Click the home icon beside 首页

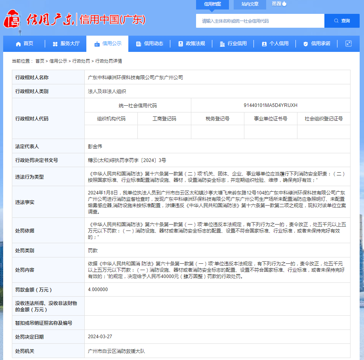click(18, 44)
